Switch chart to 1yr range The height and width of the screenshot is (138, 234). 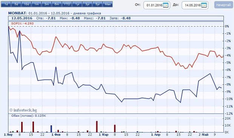pos(77,4)
